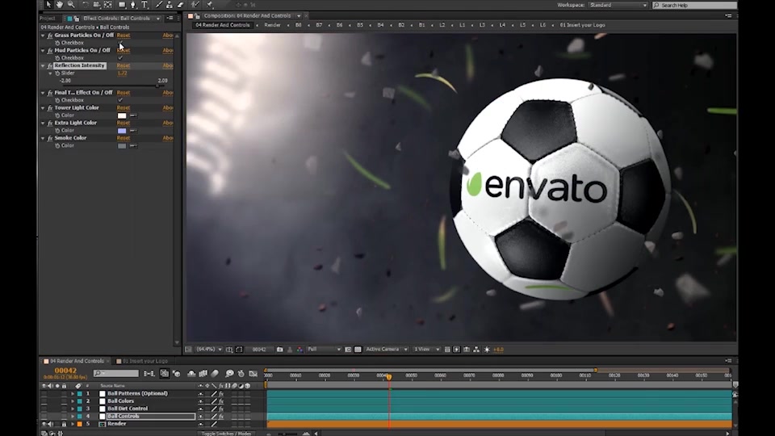The height and width of the screenshot is (436, 775).
Task: Open About for Extra Light Color
Action: pos(168,123)
